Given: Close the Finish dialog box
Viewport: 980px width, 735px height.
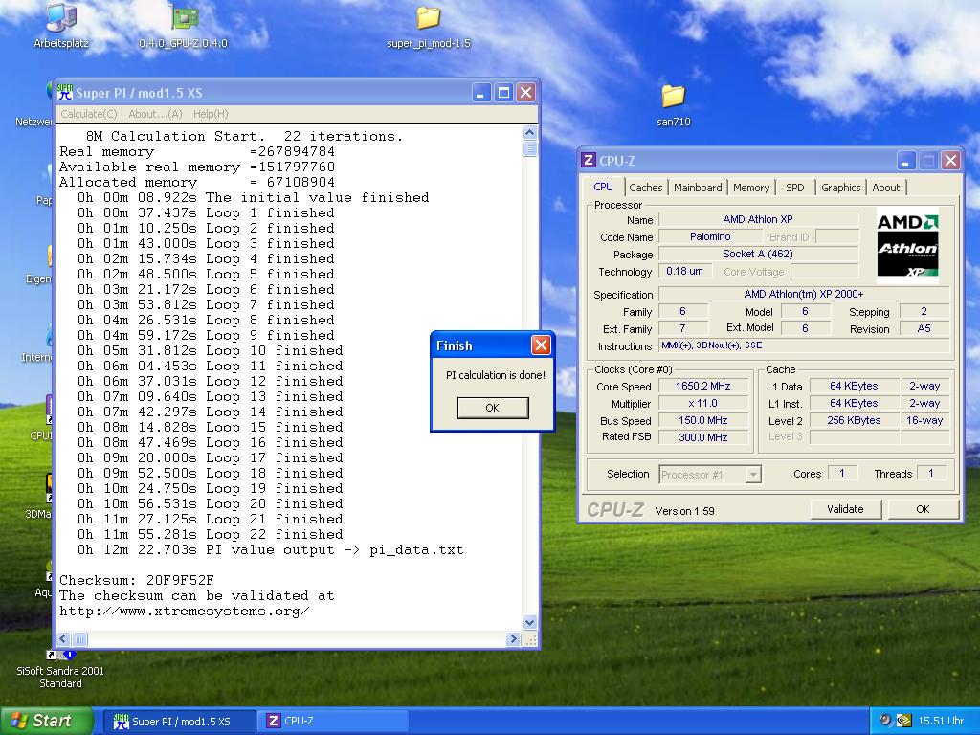Looking at the screenshot, I should point(541,345).
